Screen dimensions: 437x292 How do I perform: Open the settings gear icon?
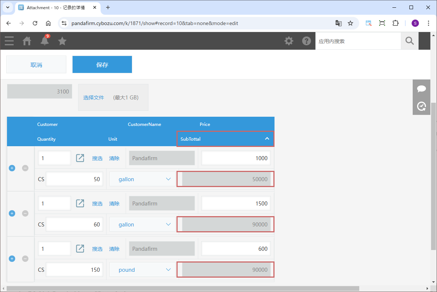click(x=289, y=41)
